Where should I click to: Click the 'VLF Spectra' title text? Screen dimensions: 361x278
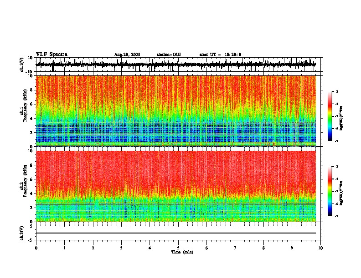pyautogui.click(x=52, y=55)
